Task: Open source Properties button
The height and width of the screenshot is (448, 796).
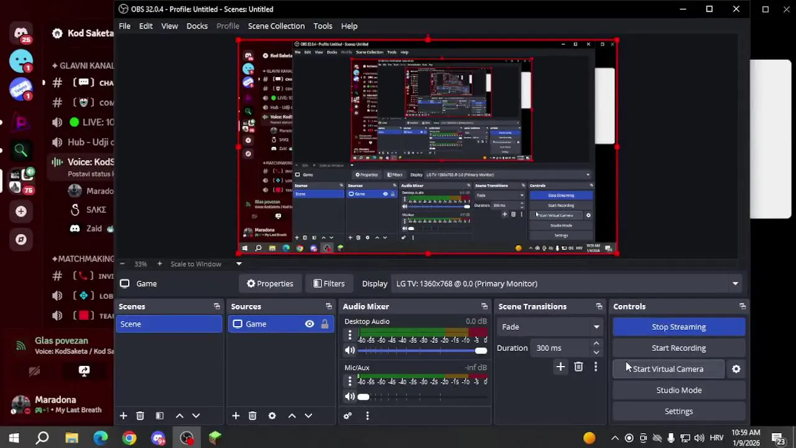Action: [270, 284]
